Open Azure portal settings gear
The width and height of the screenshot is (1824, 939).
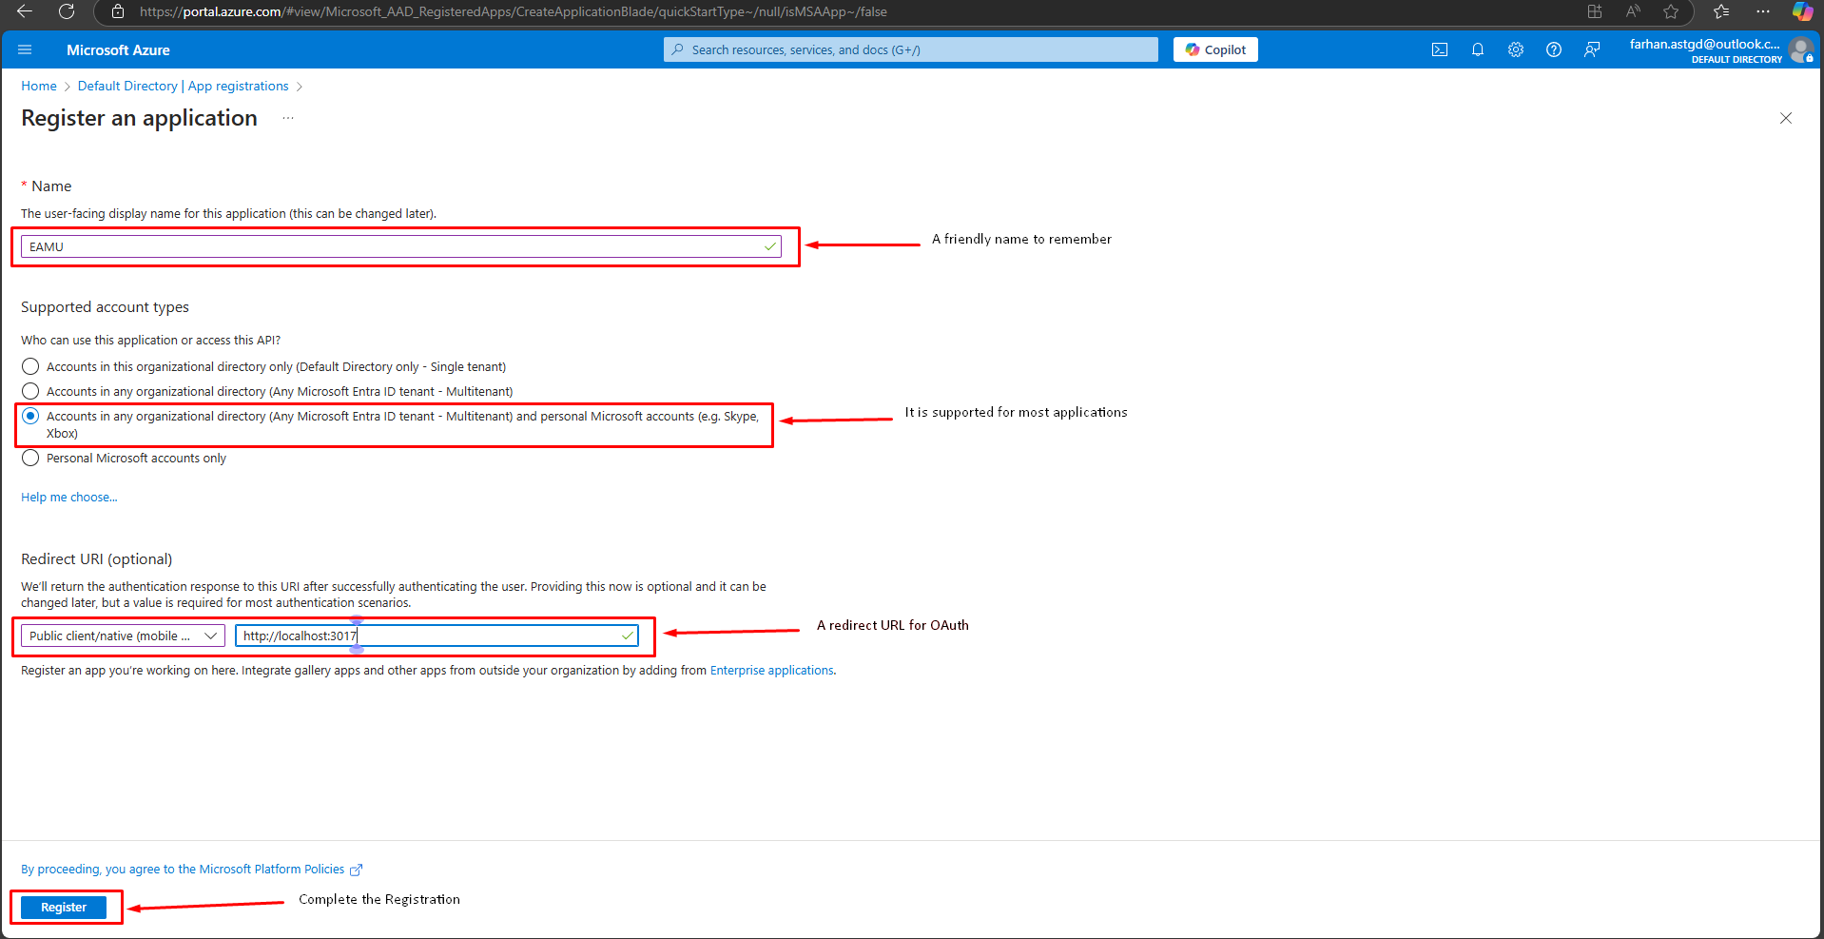point(1516,49)
